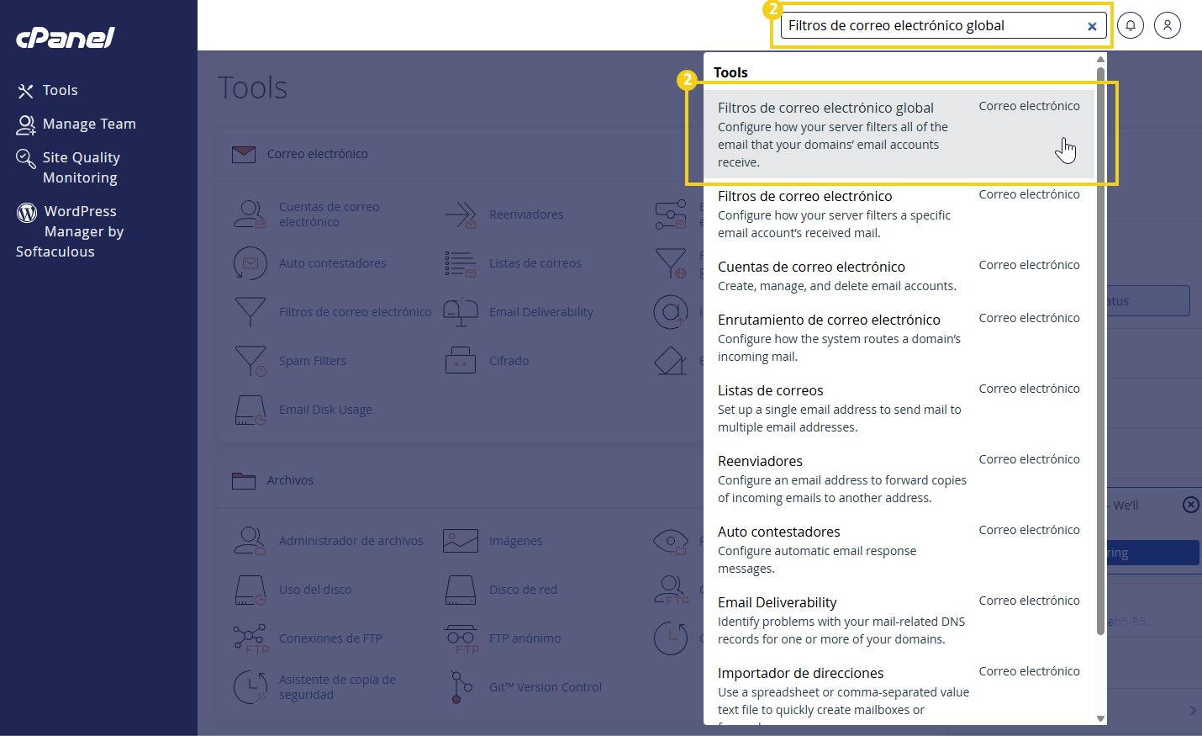Clear the search field with the X
Viewport: 1202px width, 736px height.
(x=1092, y=25)
